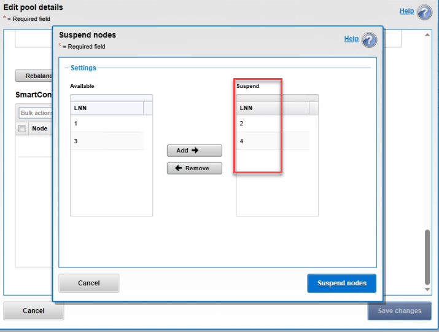439x332 pixels.
Task: Select node 3 in the Available list
Action: (x=107, y=141)
